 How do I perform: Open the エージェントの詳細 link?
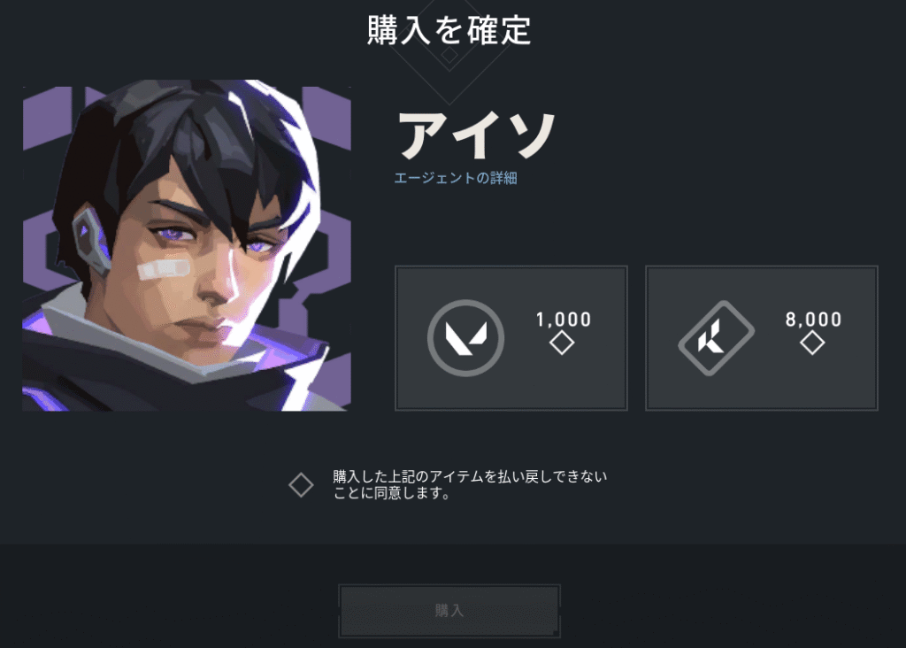point(456,178)
